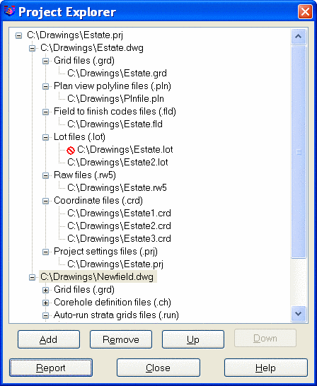This screenshot has height=386, width=317.
Task: Select C:\Drawings\Plnfile.pln entry
Action: (x=115, y=98)
